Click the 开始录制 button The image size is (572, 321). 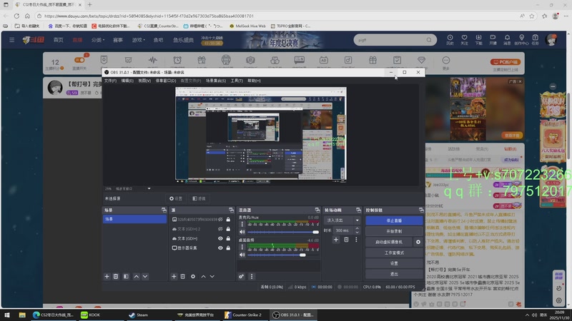coord(394,231)
